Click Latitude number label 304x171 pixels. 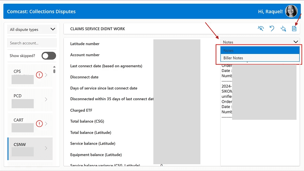pyautogui.click(x=85, y=44)
